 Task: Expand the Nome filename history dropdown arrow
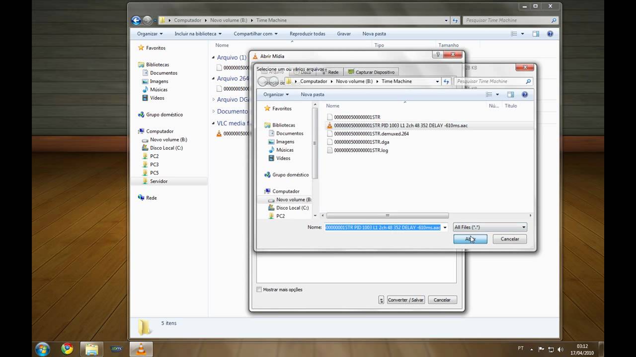(x=445, y=227)
